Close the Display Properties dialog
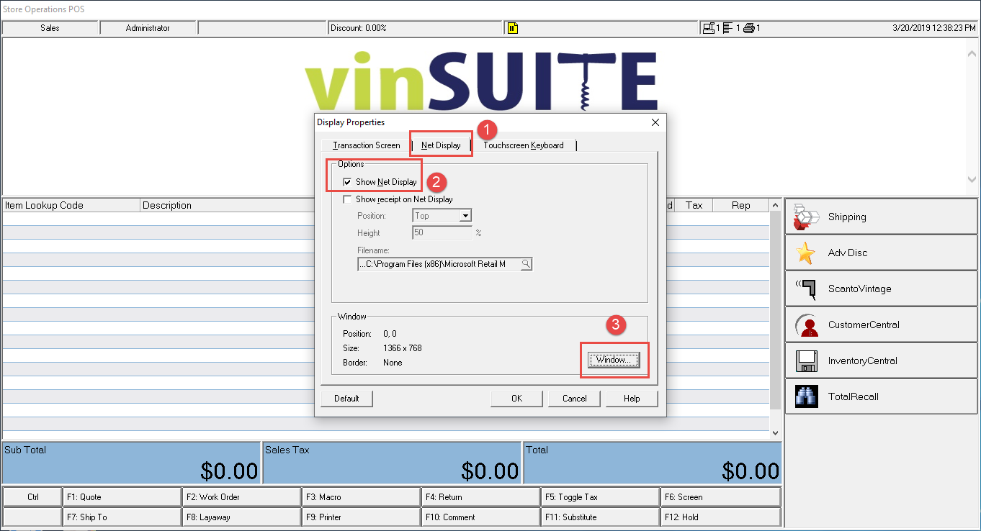Image resolution: width=981 pixels, height=531 pixels. pyautogui.click(x=655, y=122)
